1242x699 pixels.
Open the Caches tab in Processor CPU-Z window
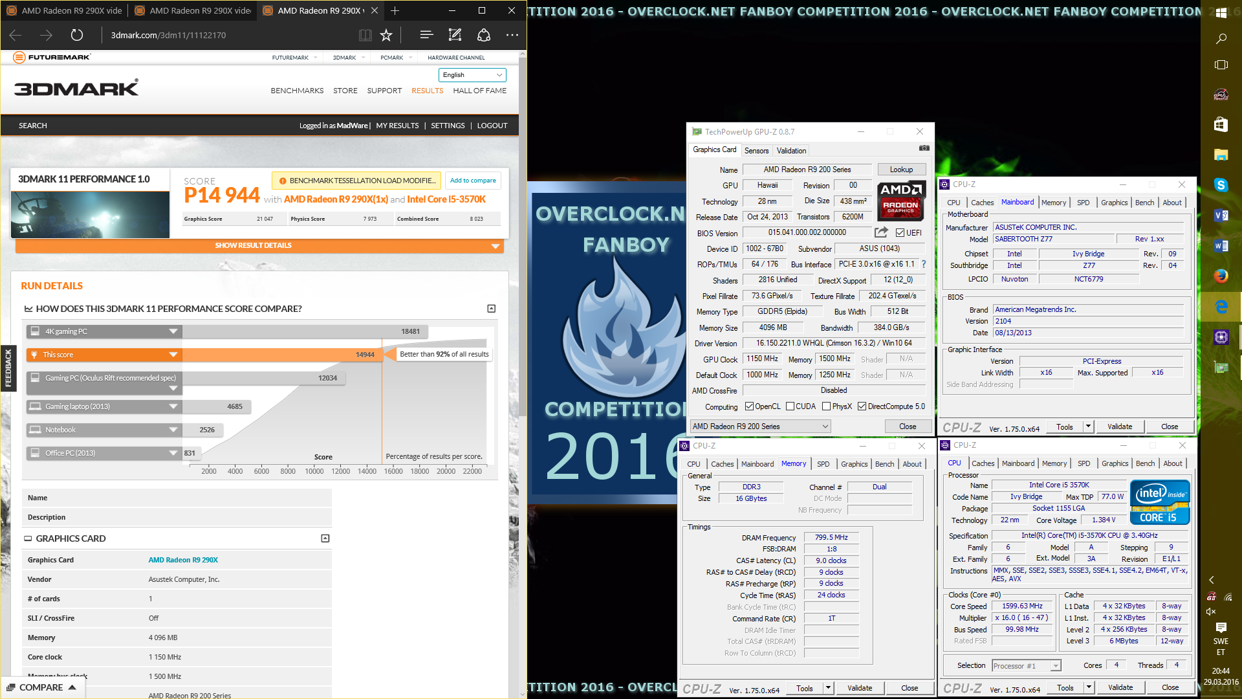[983, 463]
